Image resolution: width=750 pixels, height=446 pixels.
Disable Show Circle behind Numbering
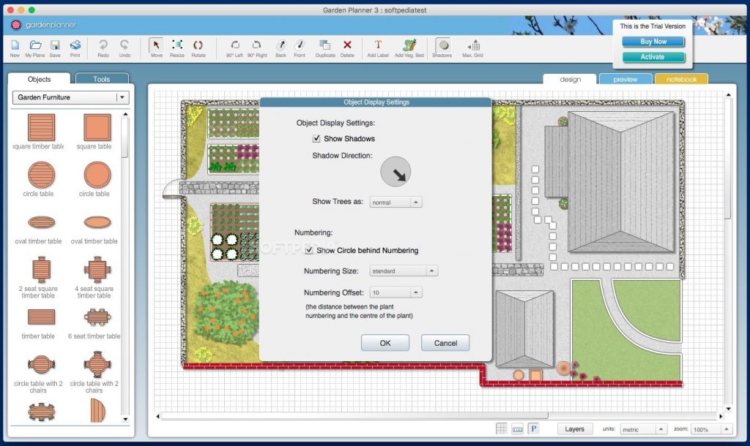pyautogui.click(x=309, y=250)
